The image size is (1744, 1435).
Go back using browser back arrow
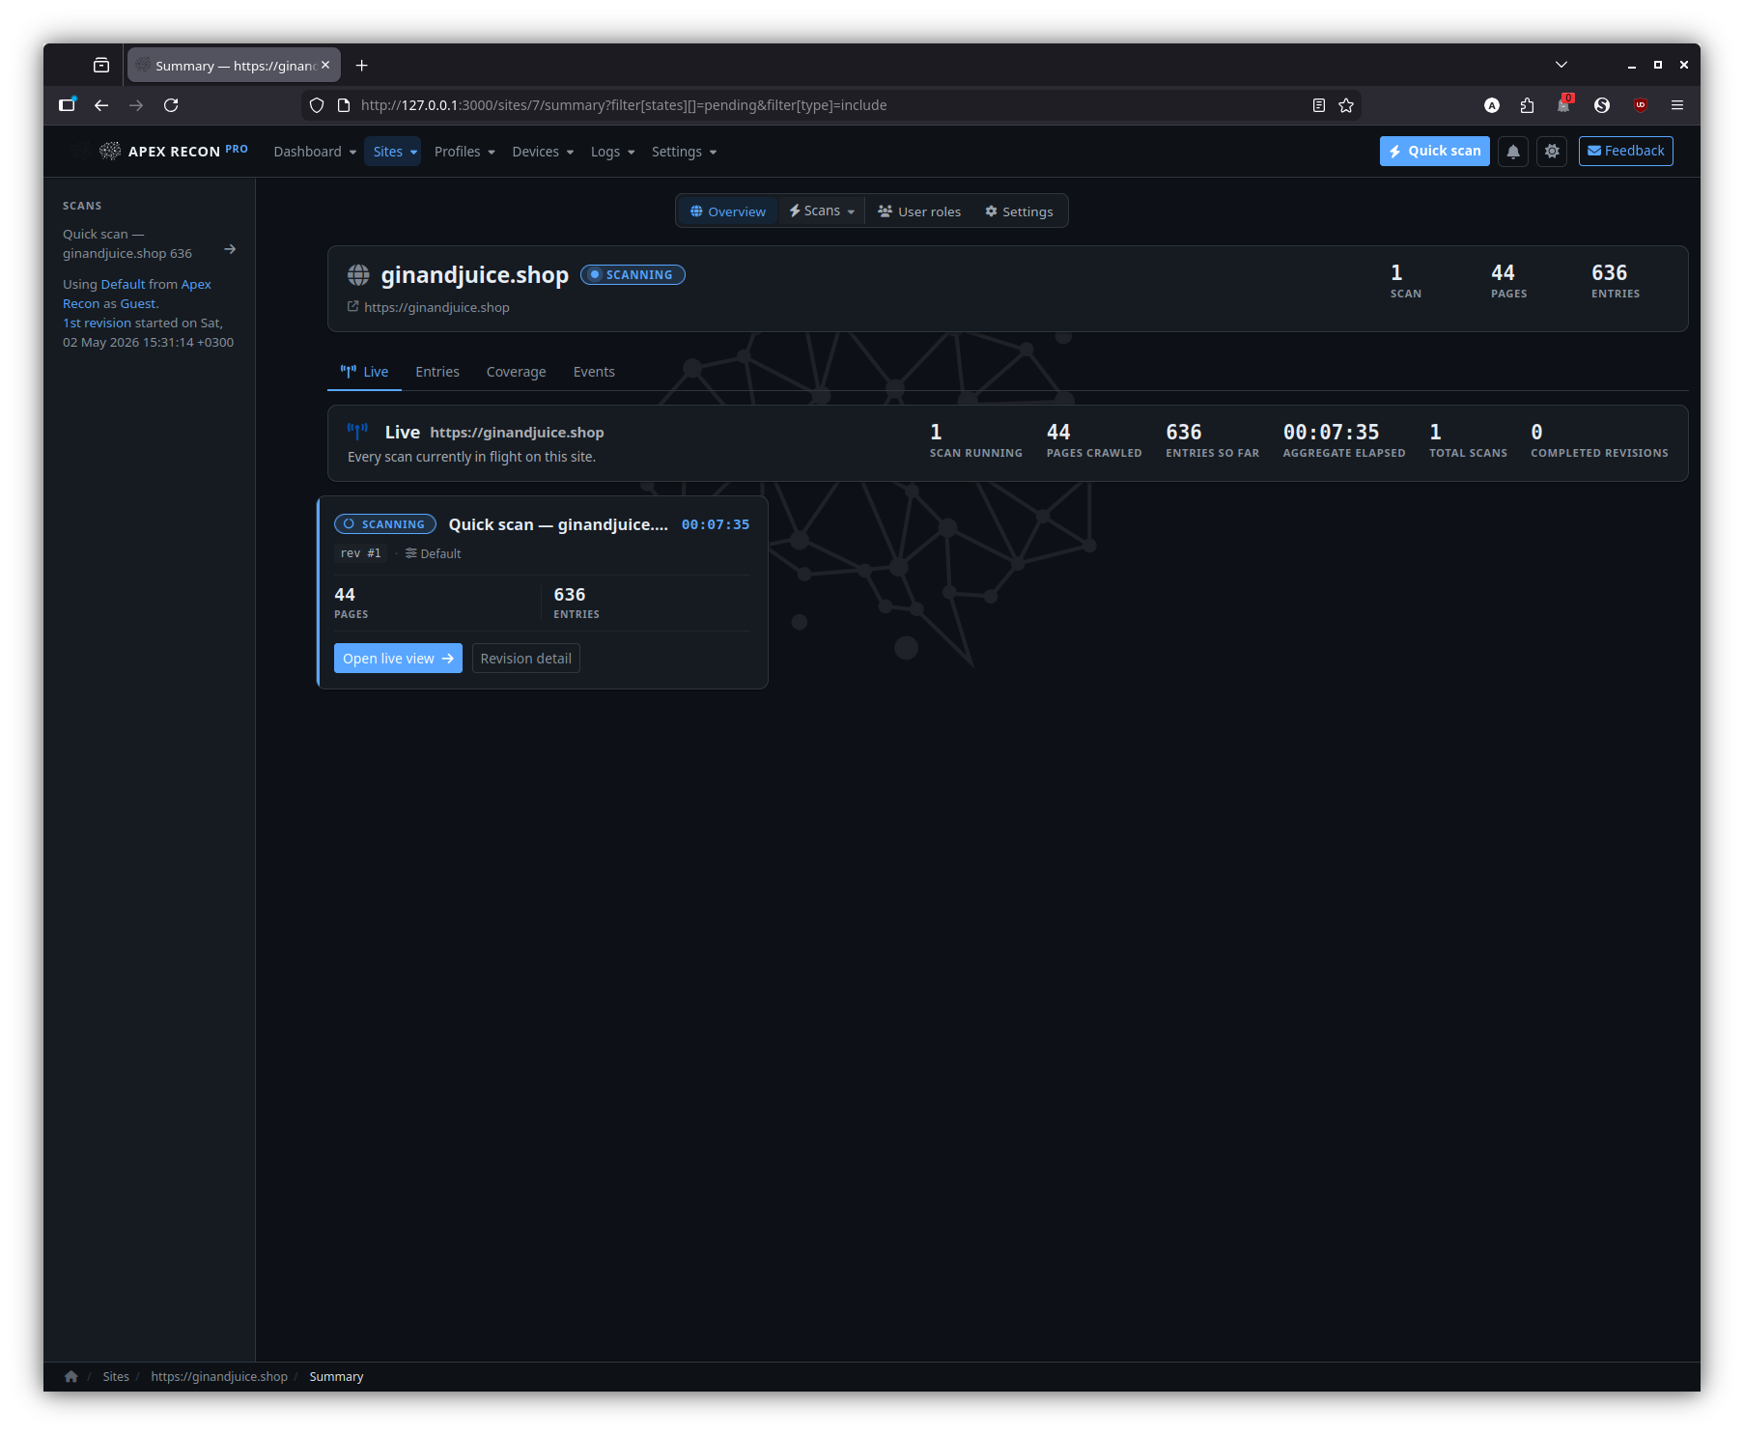pos(101,105)
